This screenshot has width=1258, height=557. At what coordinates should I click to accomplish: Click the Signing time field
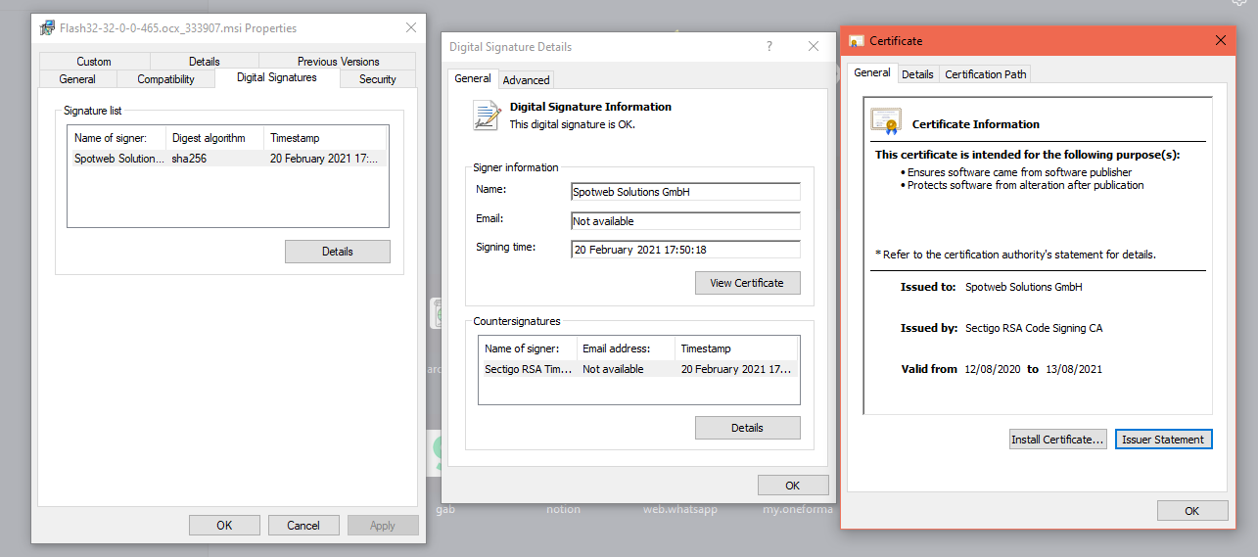(x=685, y=250)
